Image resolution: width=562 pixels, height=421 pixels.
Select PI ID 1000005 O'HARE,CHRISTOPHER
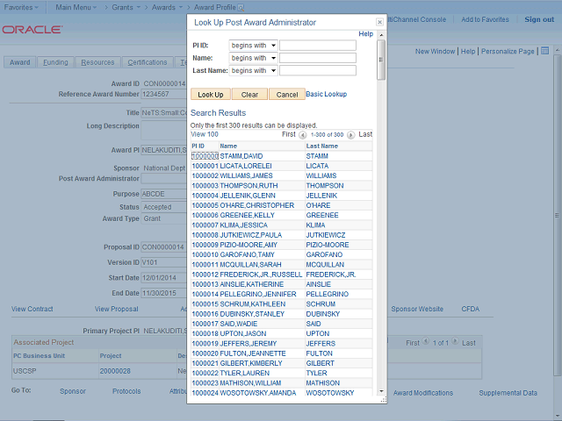tap(205, 205)
